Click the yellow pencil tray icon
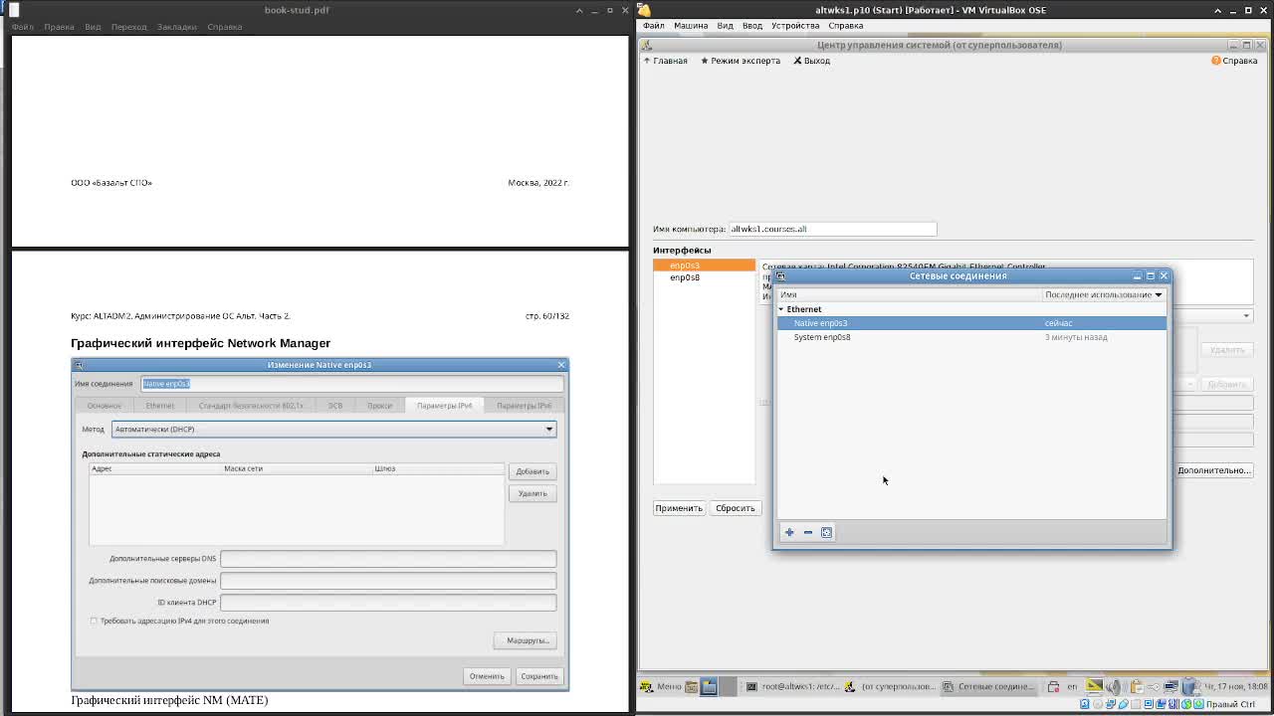This screenshot has width=1274, height=716. (x=1094, y=686)
